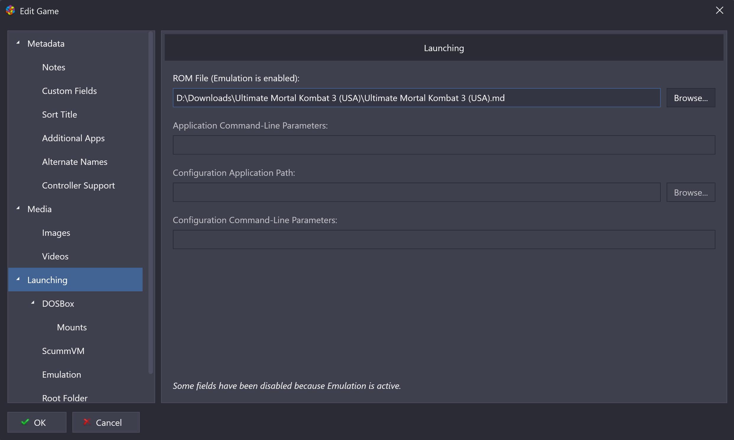Select the Launching item in sidebar
The width and height of the screenshot is (734, 440).
pos(75,280)
